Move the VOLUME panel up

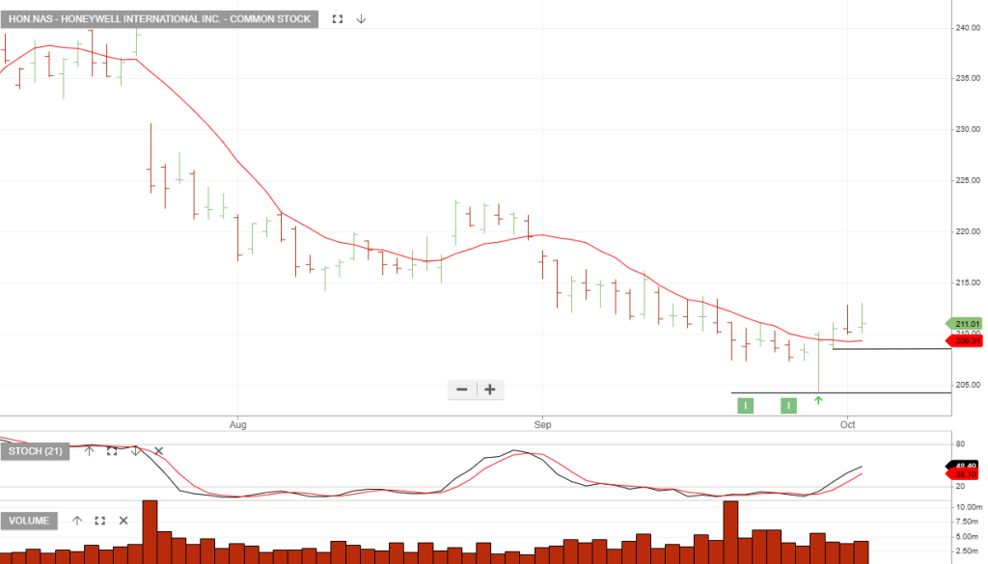pyautogui.click(x=77, y=521)
